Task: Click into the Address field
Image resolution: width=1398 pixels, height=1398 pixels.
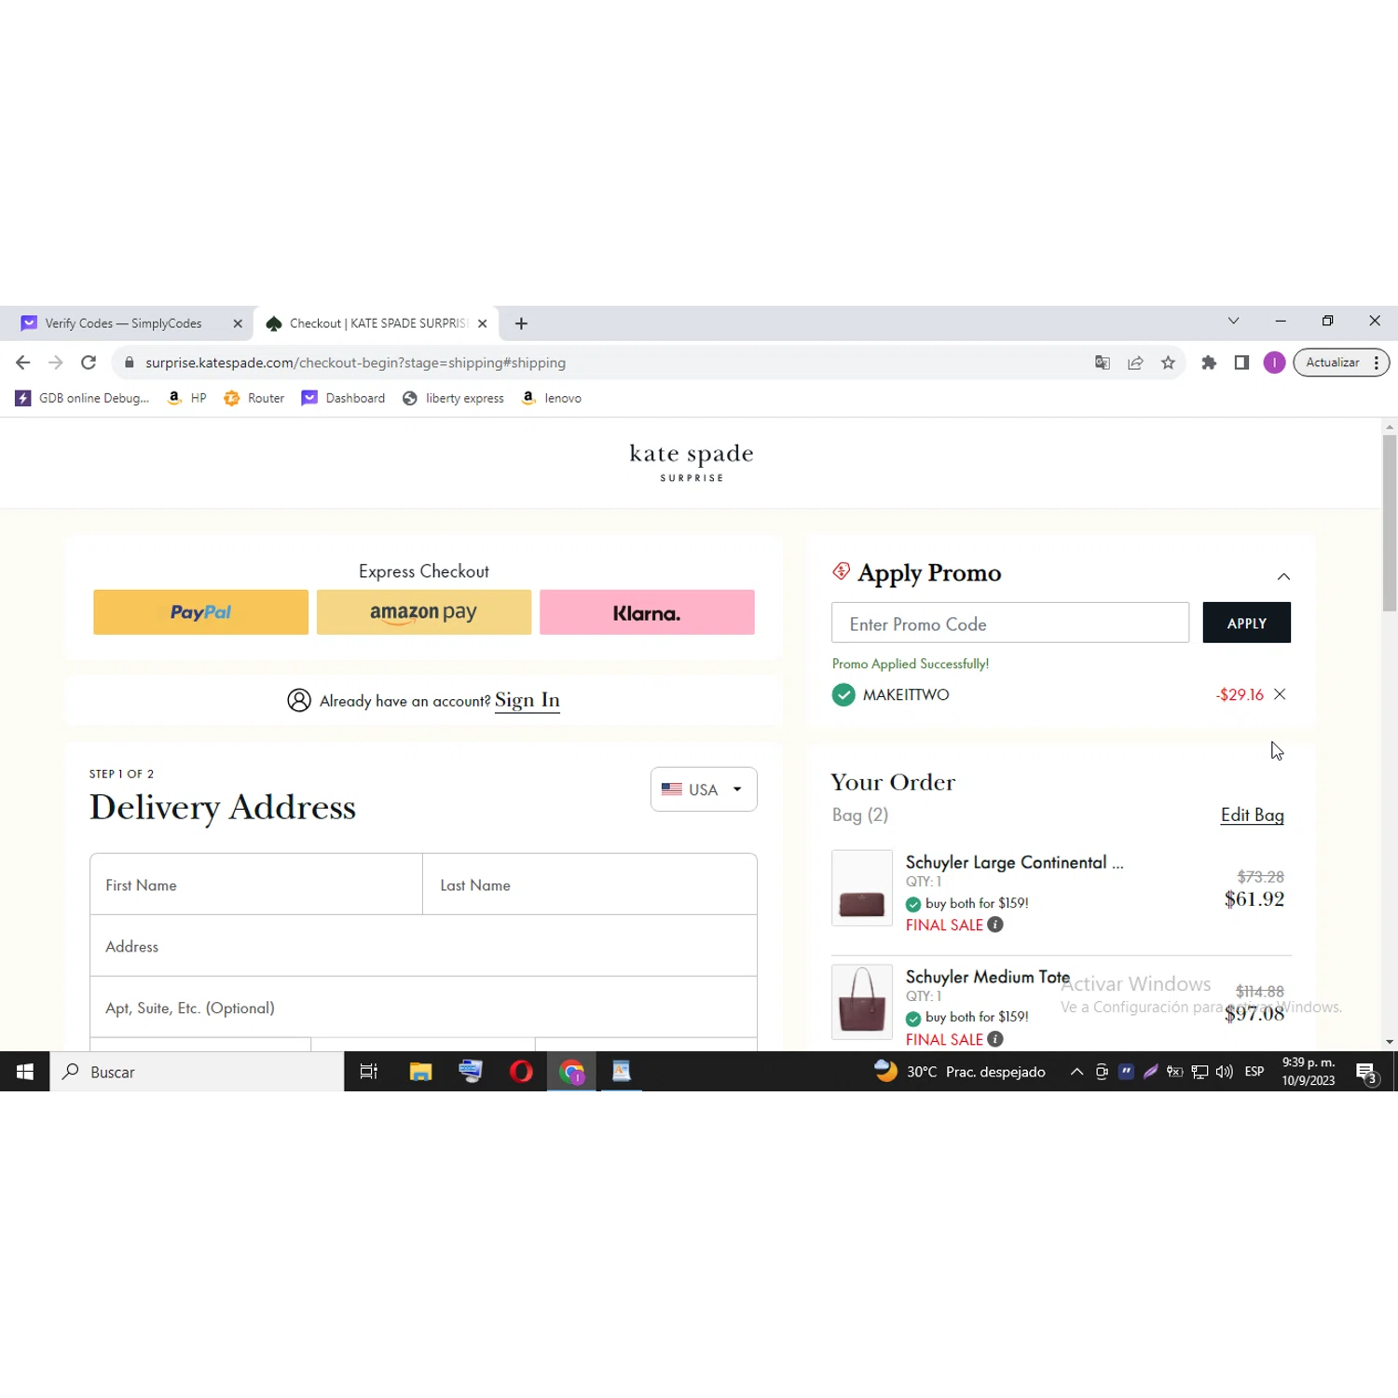Action: coord(423,946)
